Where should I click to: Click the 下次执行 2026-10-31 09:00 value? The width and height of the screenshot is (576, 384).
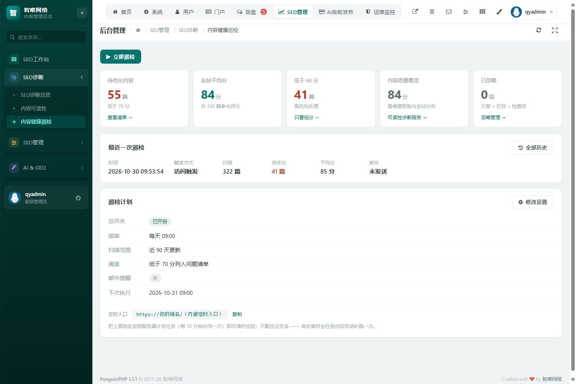pyautogui.click(x=171, y=293)
